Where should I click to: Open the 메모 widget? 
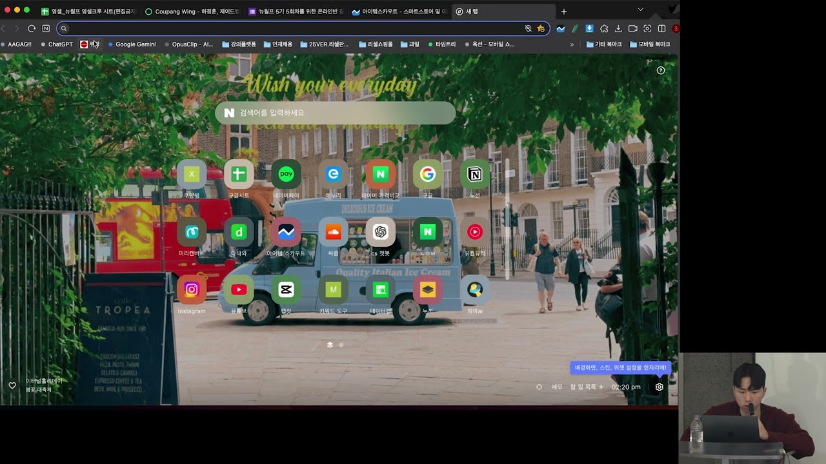(x=557, y=387)
